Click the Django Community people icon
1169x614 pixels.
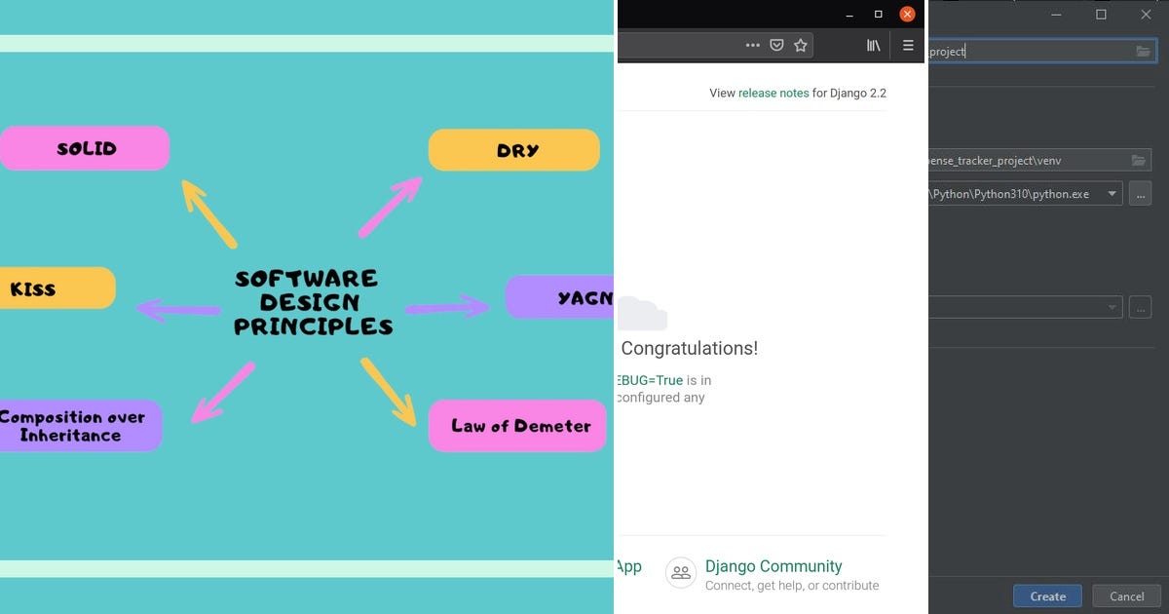(680, 573)
